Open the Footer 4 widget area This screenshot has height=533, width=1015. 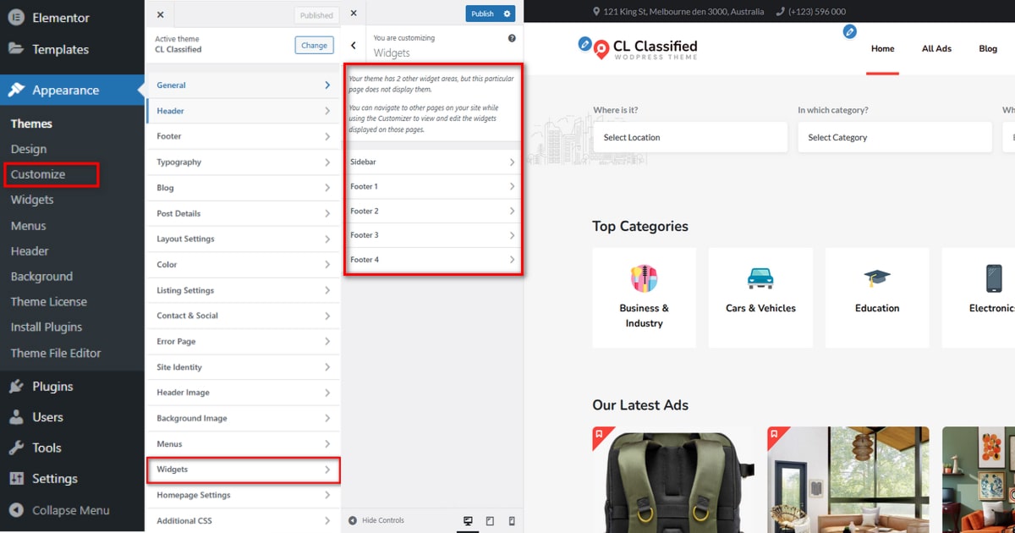pyautogui.click(x=433, y=260)
